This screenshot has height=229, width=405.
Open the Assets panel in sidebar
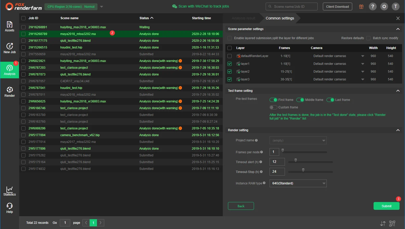pos(10,26)
